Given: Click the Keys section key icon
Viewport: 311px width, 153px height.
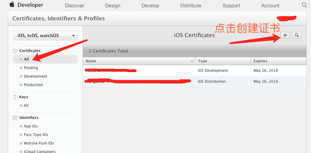Looking at the screenshot, I should (x=15, y=97).
